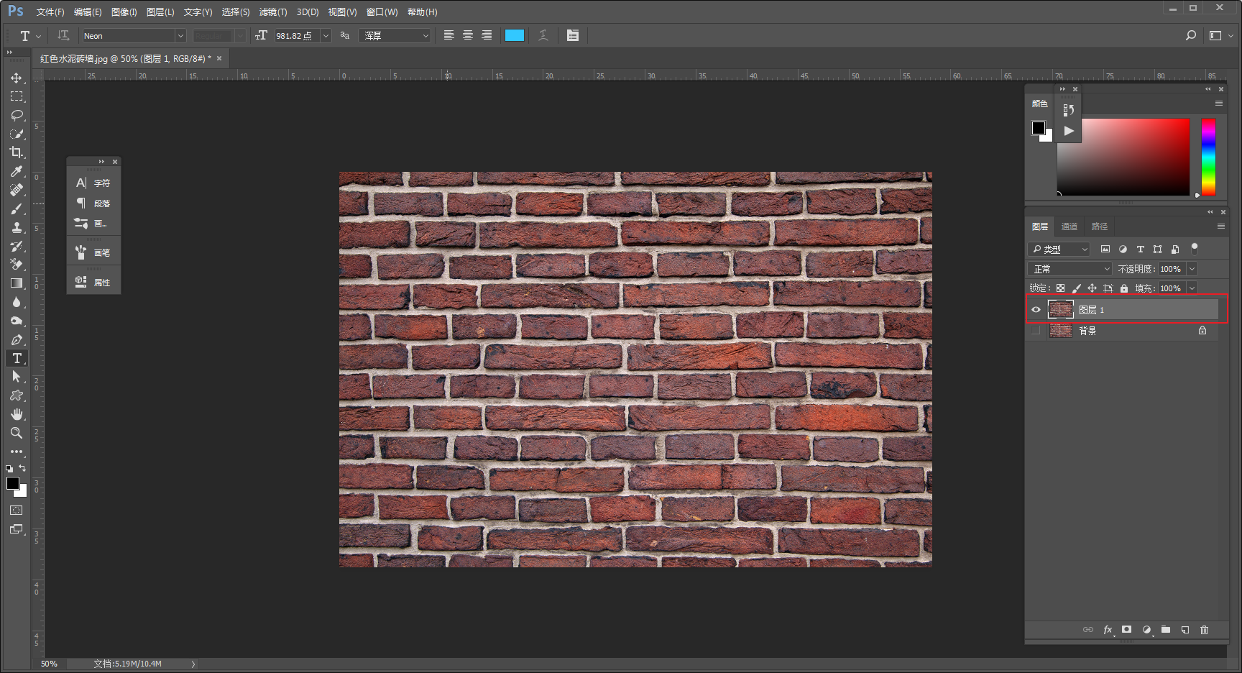This screenshot has width=1242, height=673.
Task: Toggle lock position icon
Action: 1092,288
